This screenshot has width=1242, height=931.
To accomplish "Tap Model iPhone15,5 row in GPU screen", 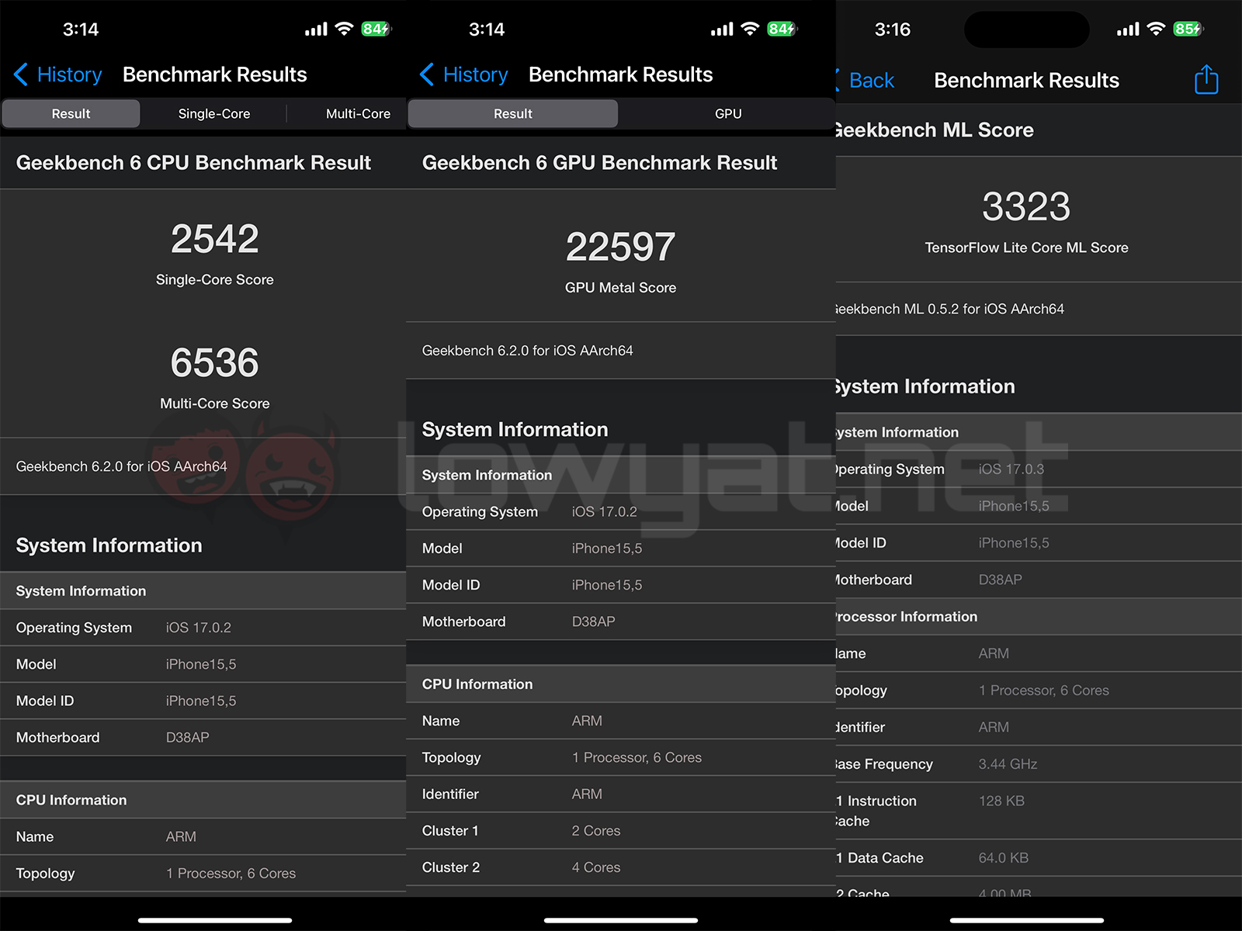I will [x=621, y=549].
